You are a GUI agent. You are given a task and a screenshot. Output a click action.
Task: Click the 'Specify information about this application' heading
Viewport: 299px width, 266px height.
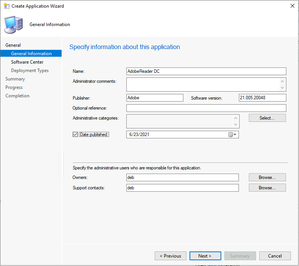124,47
